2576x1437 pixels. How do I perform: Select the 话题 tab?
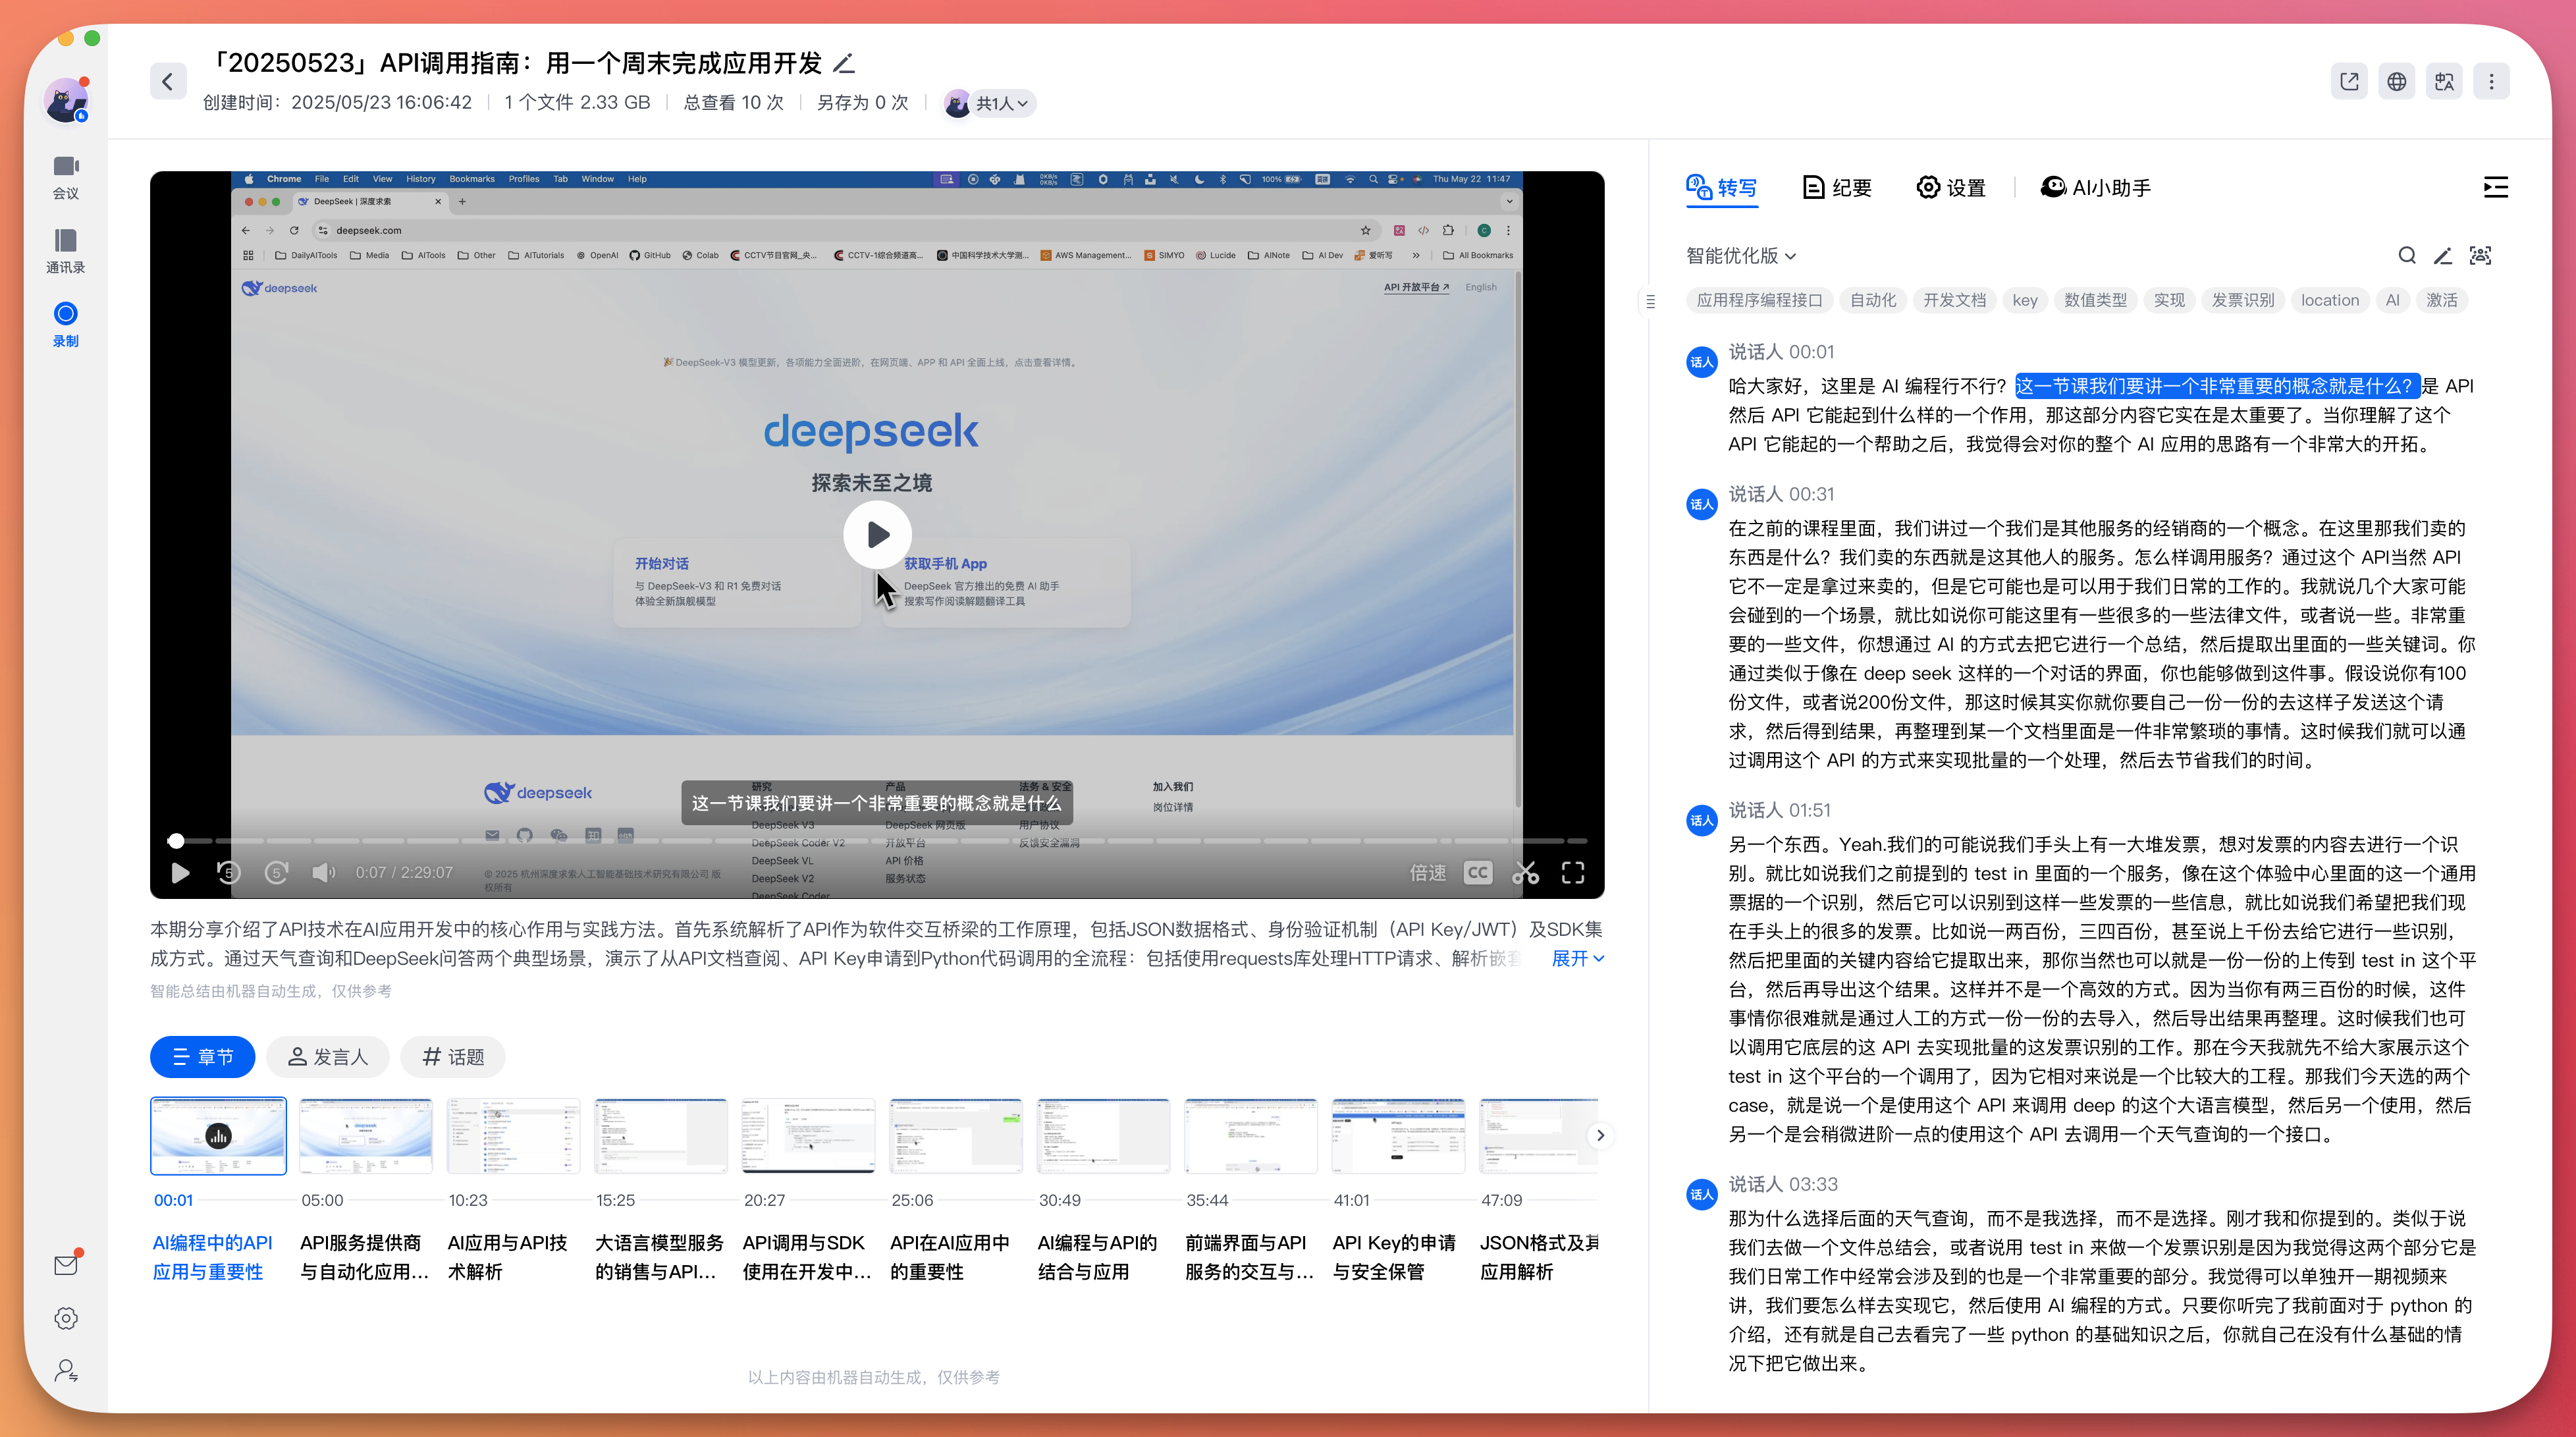click(453, 1057)
